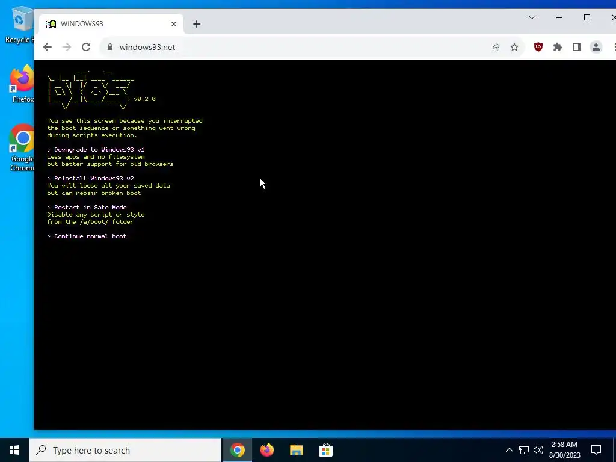Image resolution: width=616 pixels, height=462 pixels.
Task: Open the Windows Start menu
Action: 14,450
